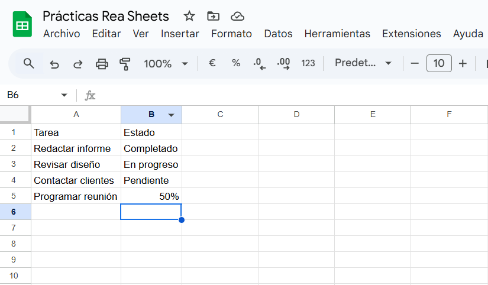Redo the last undone action
The width and height of the screenshot is (488, 285).
coord(77,63)
